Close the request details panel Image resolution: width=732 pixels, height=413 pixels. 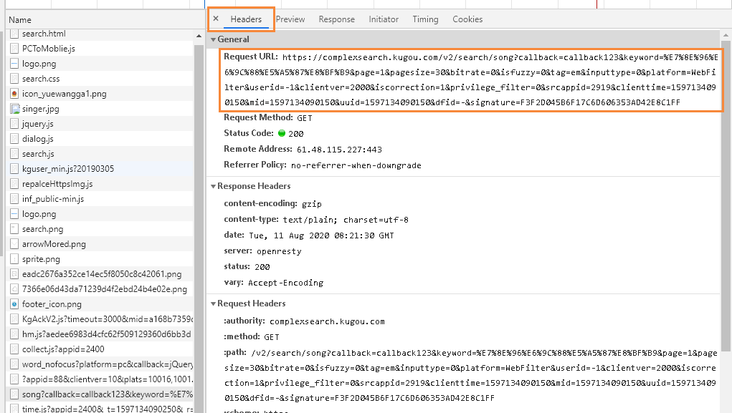point(216,19)
